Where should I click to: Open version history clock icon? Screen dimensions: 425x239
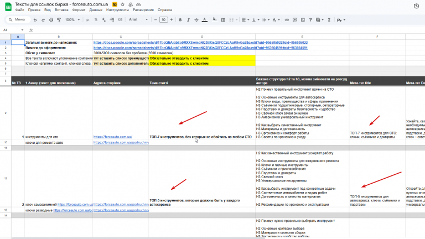(x=416, y=6)
